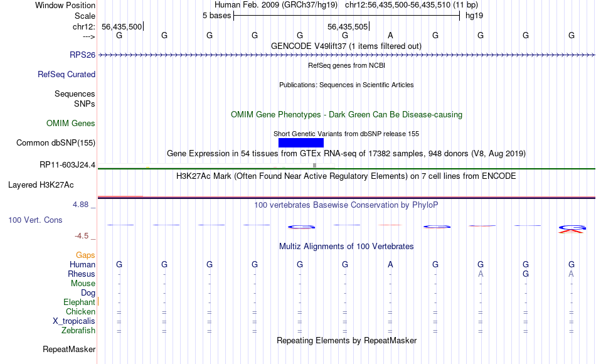The height and width of the screenshot is (364, 596).
Task: Click the Human species label
Action: click(82, 264)
